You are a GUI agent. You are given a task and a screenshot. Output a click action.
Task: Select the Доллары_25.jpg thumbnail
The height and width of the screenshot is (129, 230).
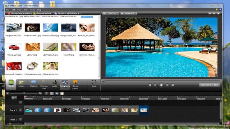50,47
